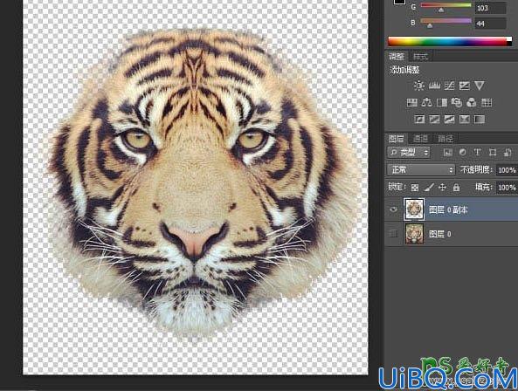Add a Brightness/Contrast adjustment

point(419,86)
